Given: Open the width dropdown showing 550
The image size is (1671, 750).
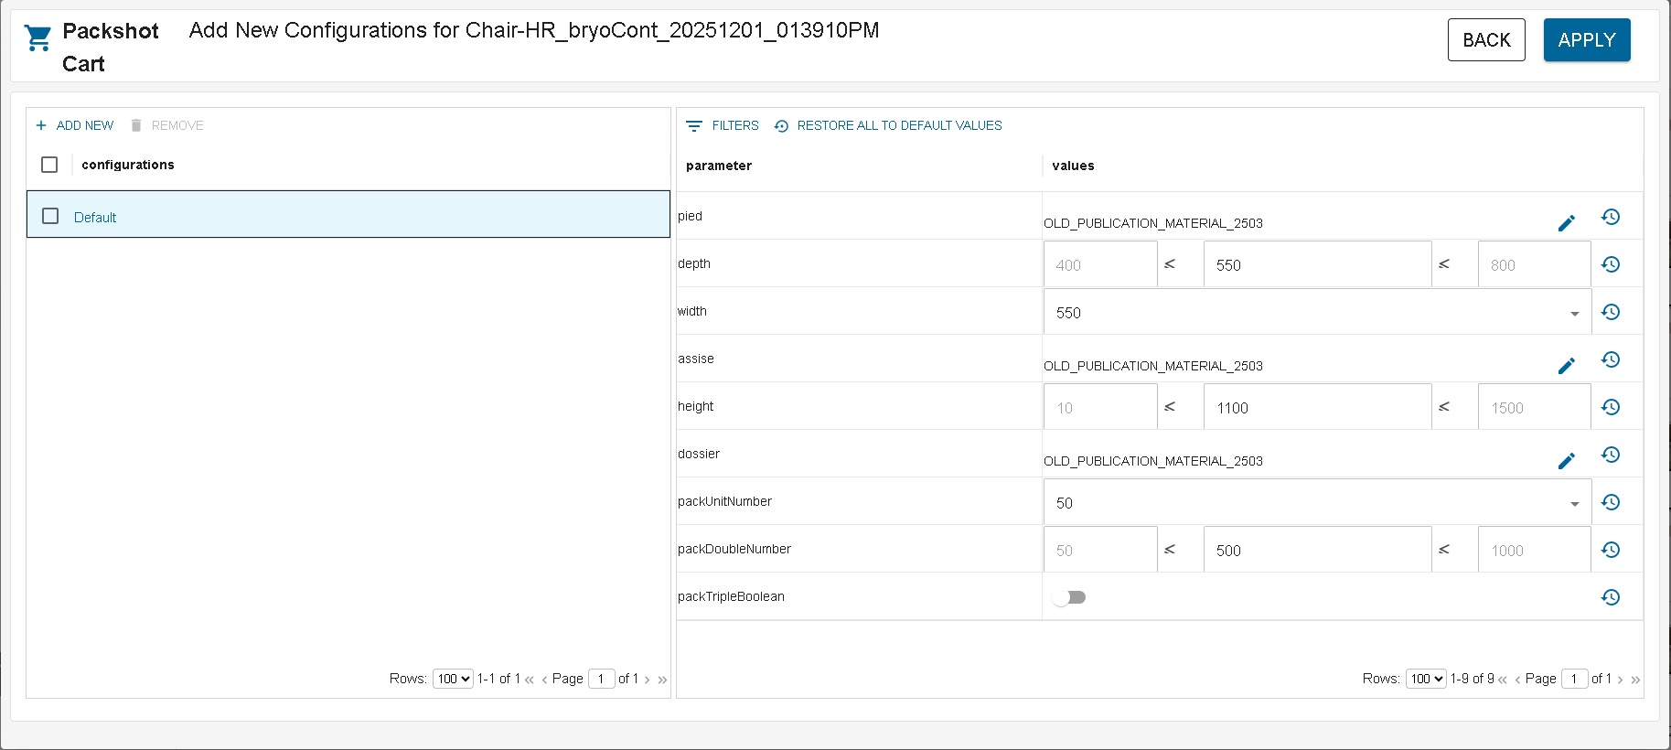Looking at the screenshot, I should coord(1316,313).
